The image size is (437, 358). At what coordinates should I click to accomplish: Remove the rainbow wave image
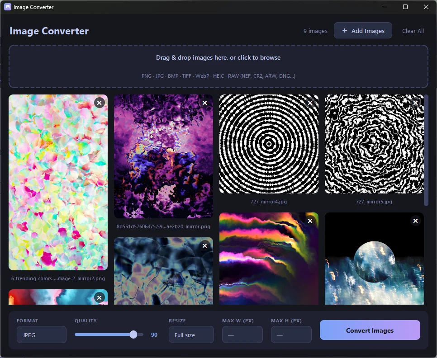310,221
